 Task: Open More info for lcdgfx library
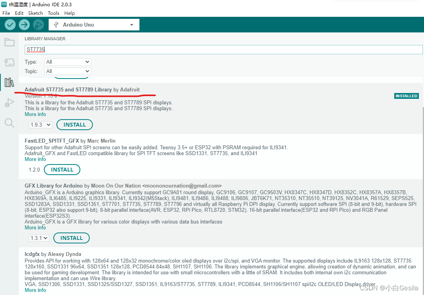pos(35,290)
